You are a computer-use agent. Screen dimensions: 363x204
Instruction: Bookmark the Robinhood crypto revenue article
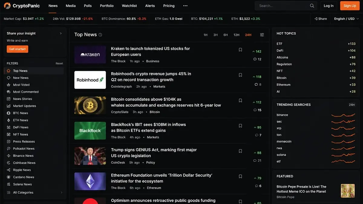[240, 75]
